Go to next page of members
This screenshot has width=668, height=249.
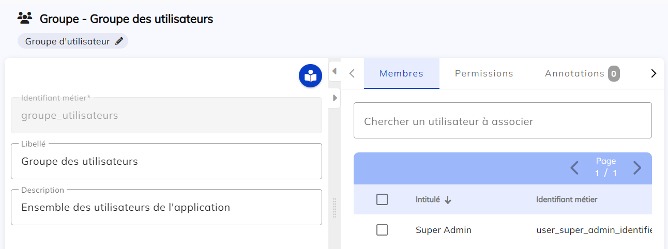coord(637,168)
